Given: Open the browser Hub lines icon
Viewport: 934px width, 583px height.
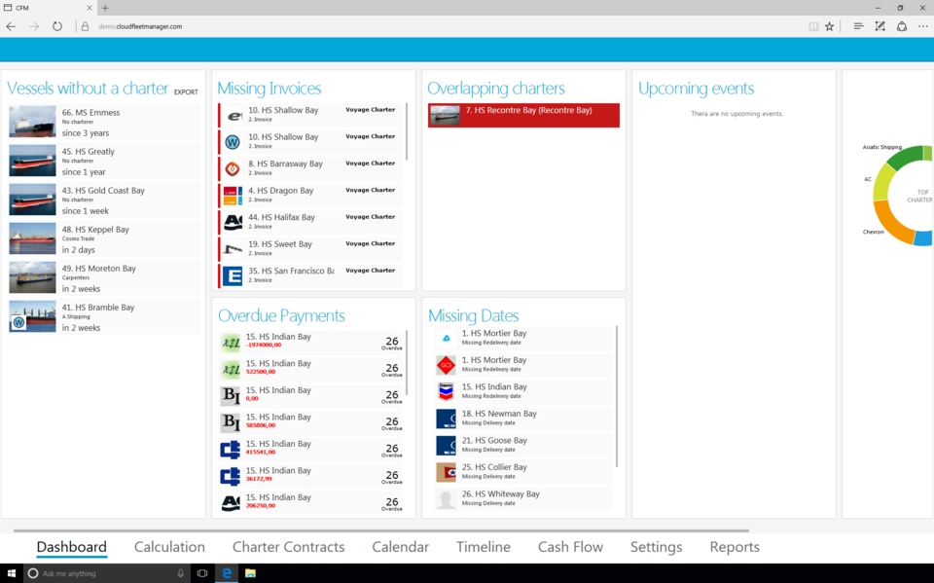Looking at the screenshot, I should [x=858, y=26].
